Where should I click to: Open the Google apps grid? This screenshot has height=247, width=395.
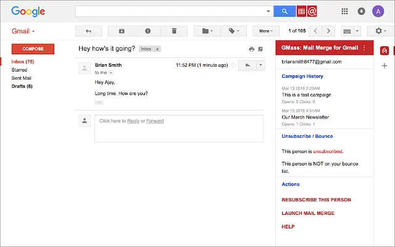[x=344, y=11]
